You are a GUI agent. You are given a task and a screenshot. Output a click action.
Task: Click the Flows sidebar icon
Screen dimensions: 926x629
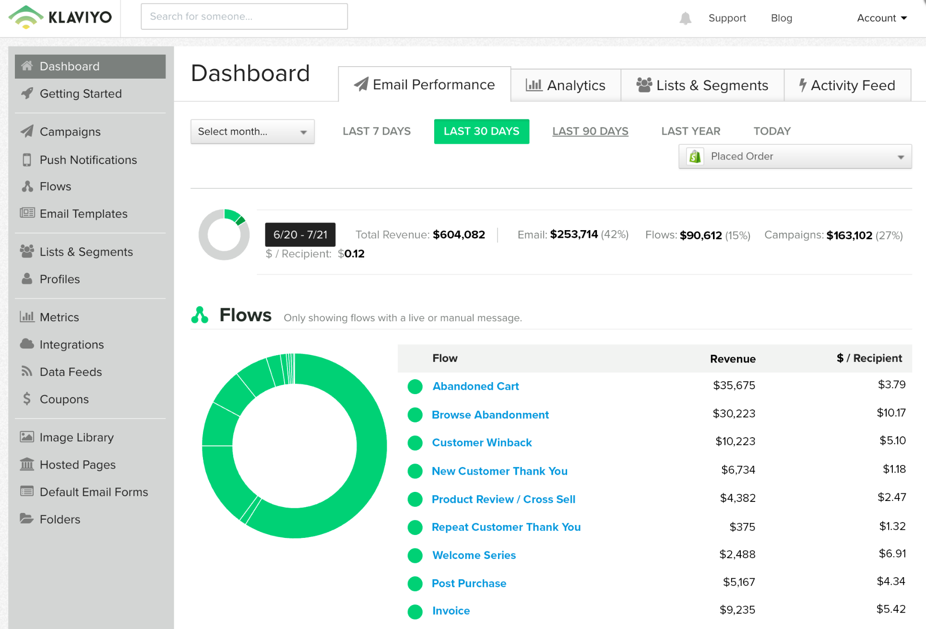click(27, 186)
